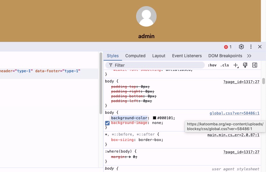Click the Elements panel vertical scrollbar

click(x=101, y=83)
